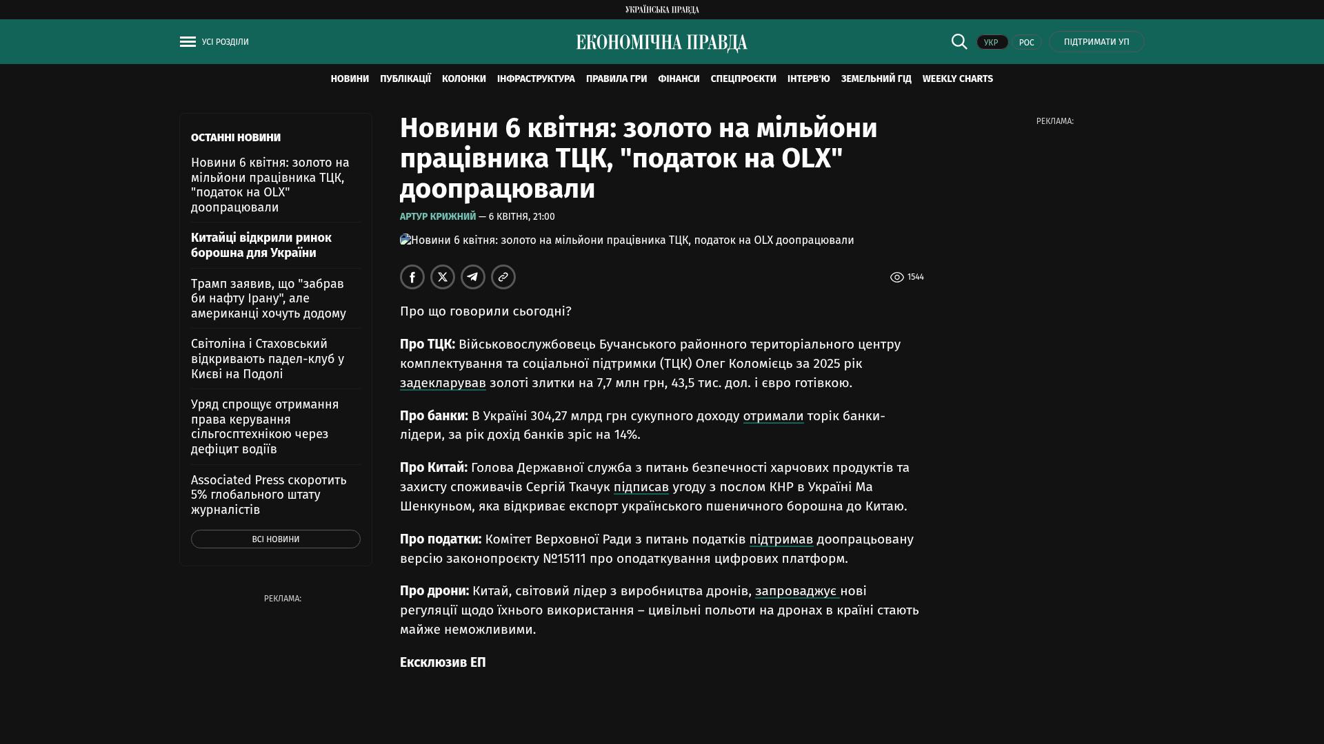Click the Українська правда top header logo

(662, 10)
